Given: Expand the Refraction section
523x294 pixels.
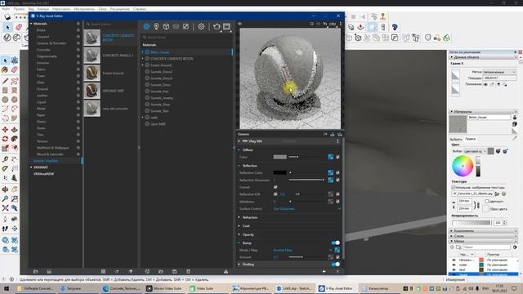Looking at the screenshot, I should 239,217.
